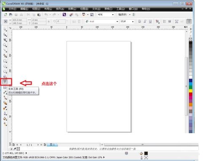Select the Smart Fill tool
211x161 pixels.
(x=5, y=56)
